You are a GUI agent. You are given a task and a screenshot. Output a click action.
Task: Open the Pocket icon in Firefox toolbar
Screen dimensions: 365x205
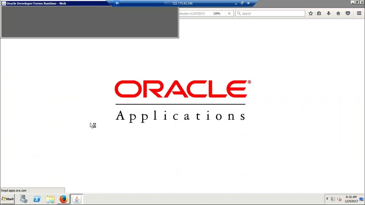348,13
